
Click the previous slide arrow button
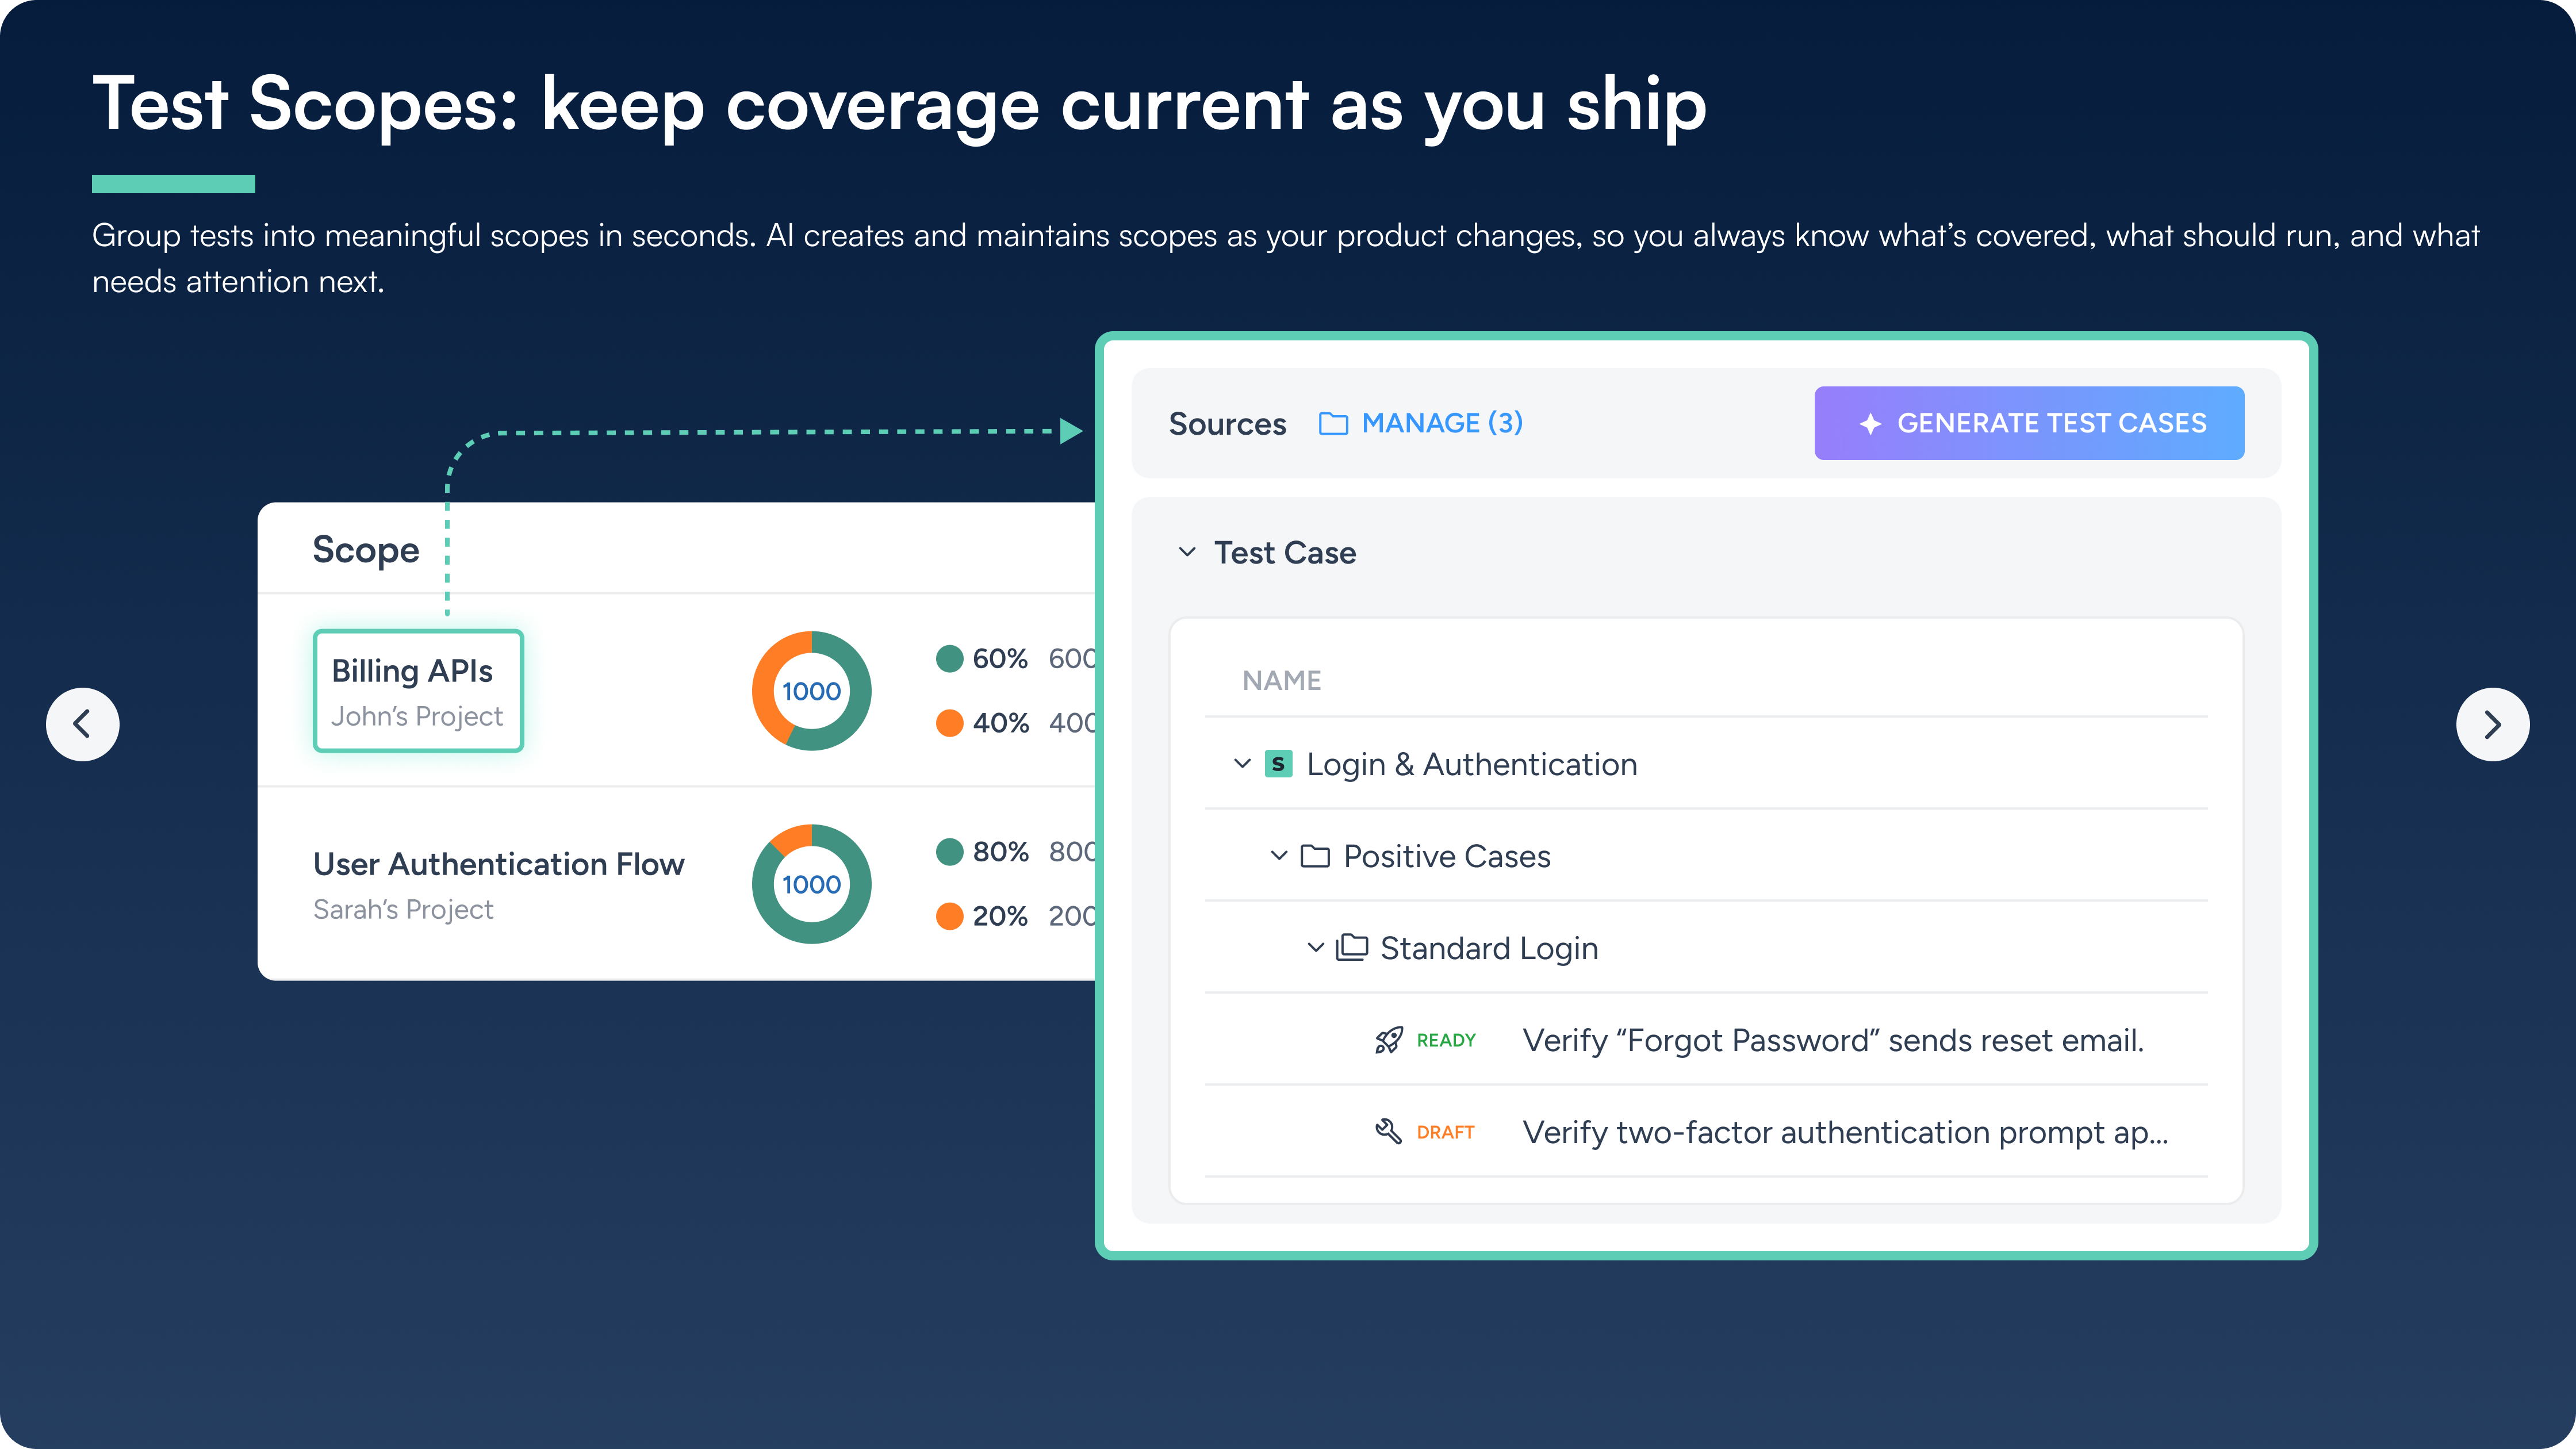pyautogui.click(x=83, y=724)
